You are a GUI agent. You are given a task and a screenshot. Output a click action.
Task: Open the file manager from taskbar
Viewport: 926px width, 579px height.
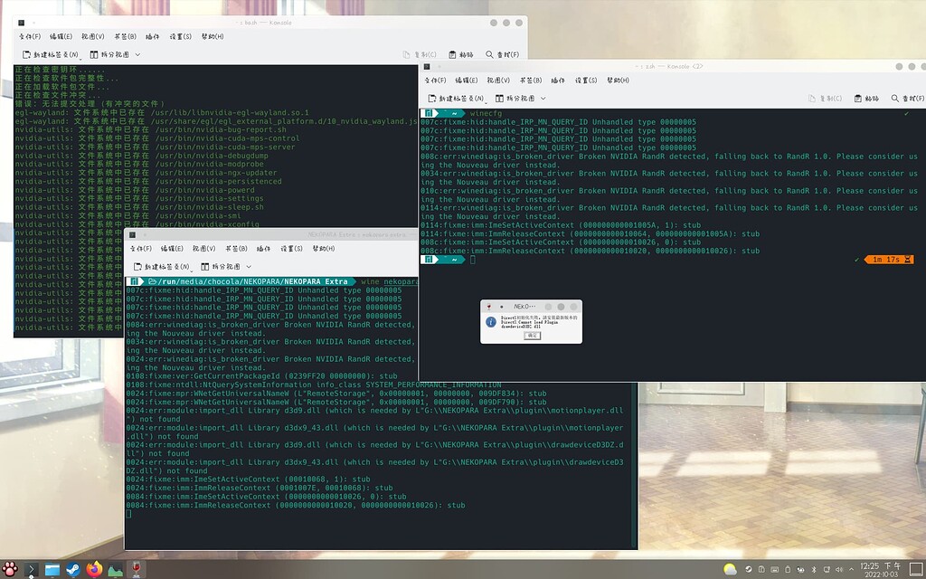point(52,570)
